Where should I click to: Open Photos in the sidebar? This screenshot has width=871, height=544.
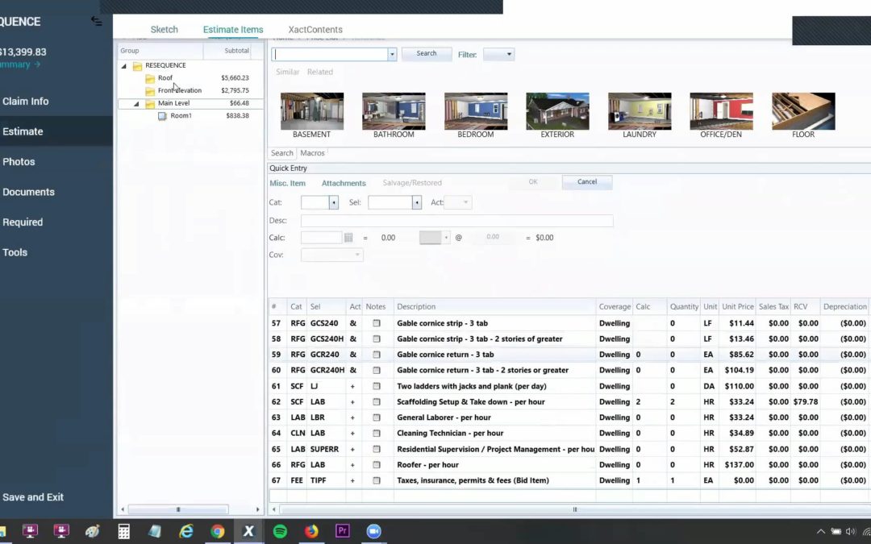(19, 162)
